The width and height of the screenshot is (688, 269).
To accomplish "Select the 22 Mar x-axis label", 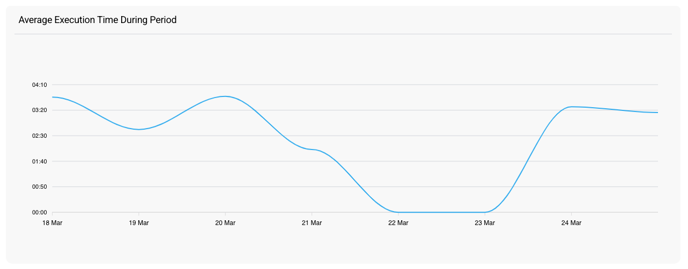I will [398, 223].
